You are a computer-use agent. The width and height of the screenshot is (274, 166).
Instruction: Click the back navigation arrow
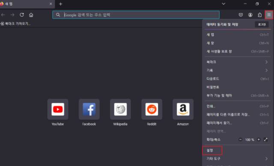point(3,15)
